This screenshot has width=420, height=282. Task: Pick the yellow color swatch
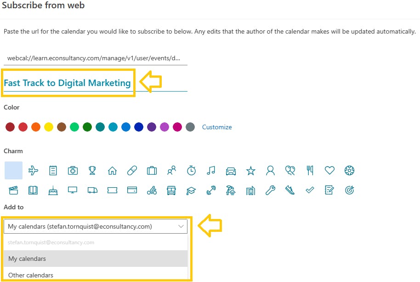click(49, 127)
